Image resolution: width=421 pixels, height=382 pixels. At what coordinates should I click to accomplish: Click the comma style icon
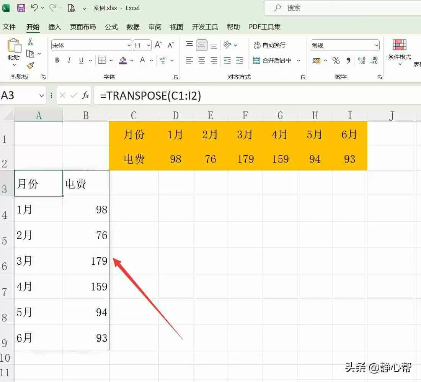point(348,61)
